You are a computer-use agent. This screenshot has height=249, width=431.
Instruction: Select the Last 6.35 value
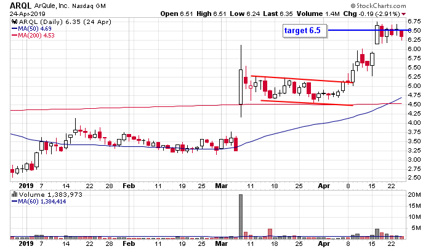point(278,14)
